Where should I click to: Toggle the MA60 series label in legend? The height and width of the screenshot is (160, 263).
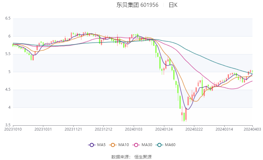[x=170, y=145]
